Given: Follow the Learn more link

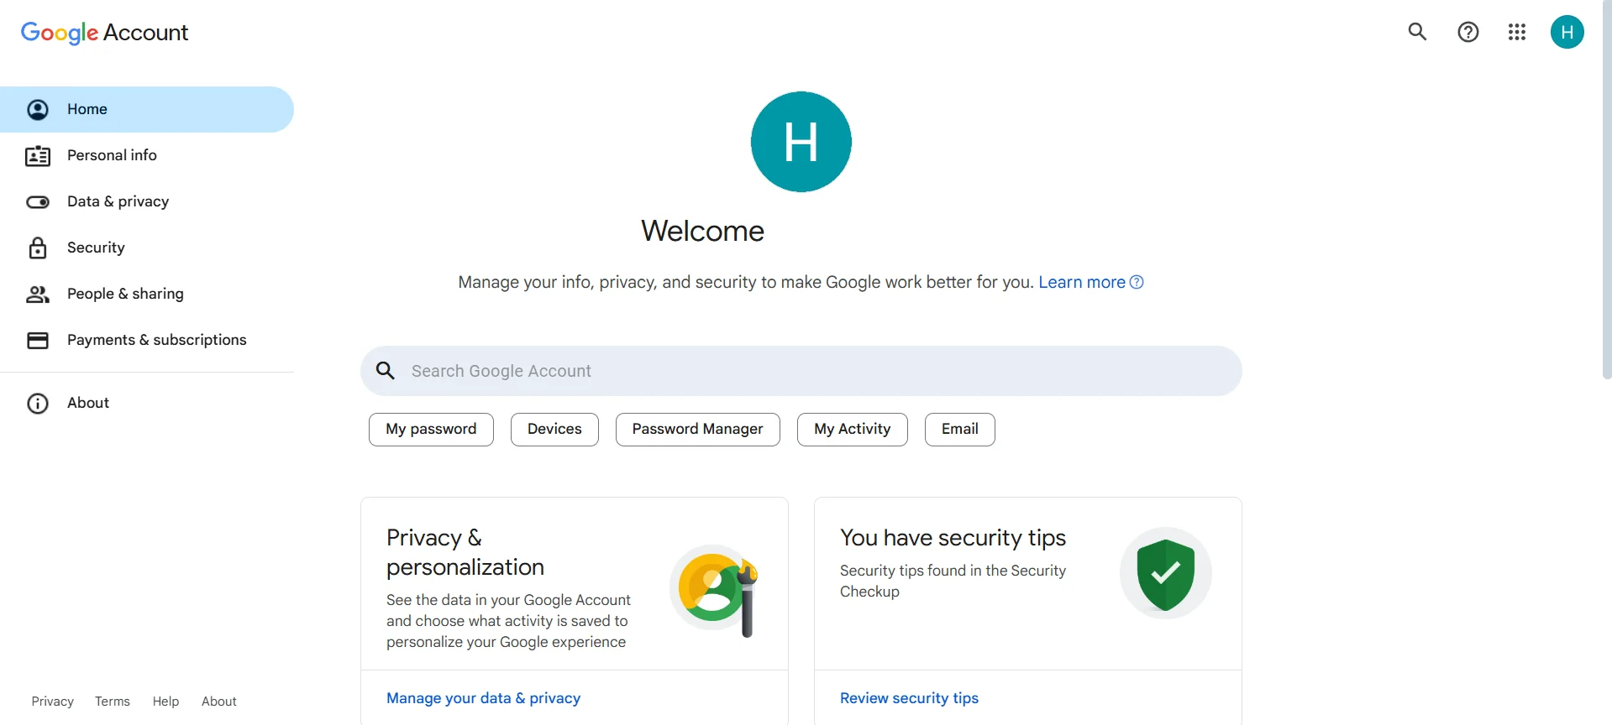Looking at the screenshot, I should pyautogui.click(x=1082, y=282).
